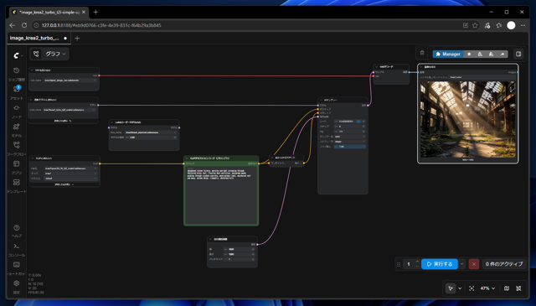The width and height of the screenshot is (536, 306).
Task: Open the Manager button
Action: pos(448,54)
